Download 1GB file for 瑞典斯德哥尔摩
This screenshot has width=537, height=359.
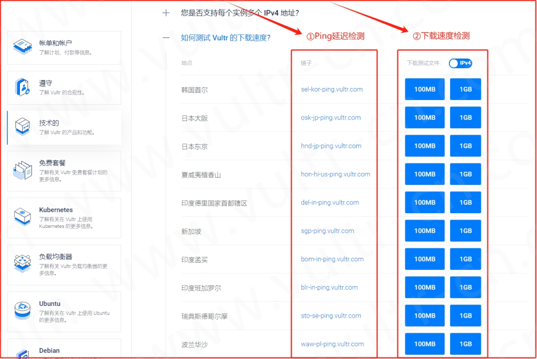pyautogui.click(x=466, y=316)
